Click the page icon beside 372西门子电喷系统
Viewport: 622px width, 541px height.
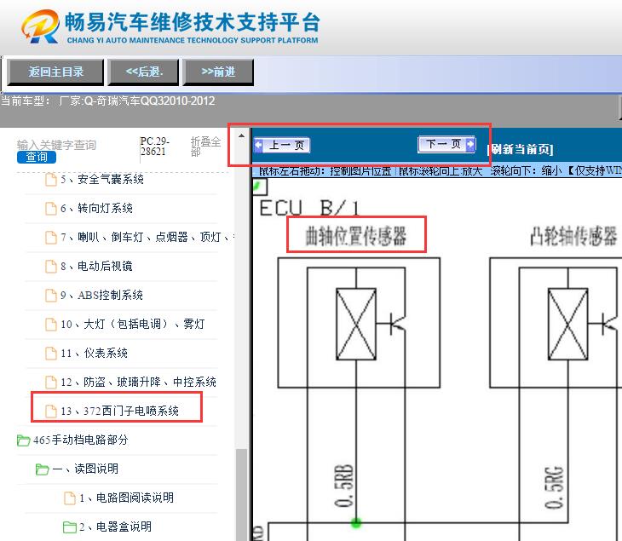(x=51, y=411)
